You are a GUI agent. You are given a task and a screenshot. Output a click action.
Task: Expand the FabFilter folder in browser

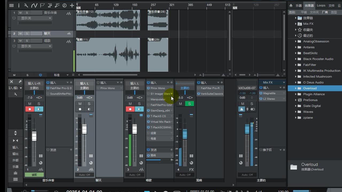point(296,65)
